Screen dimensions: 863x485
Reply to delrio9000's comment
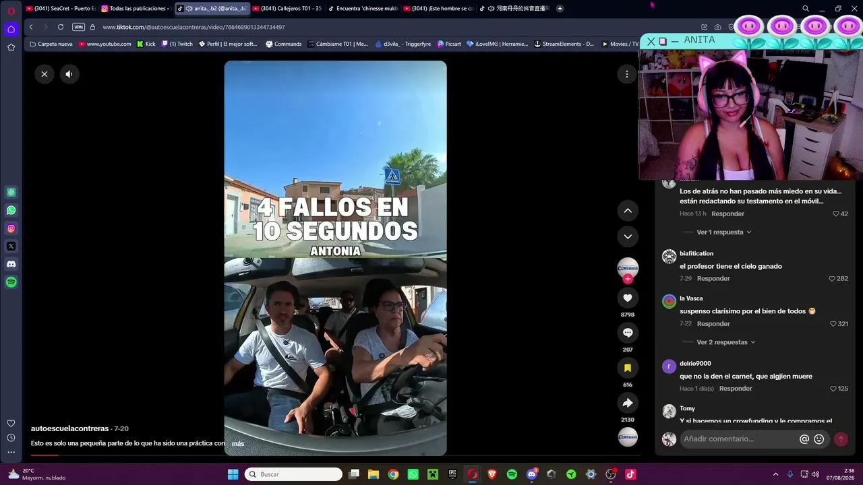736,389
